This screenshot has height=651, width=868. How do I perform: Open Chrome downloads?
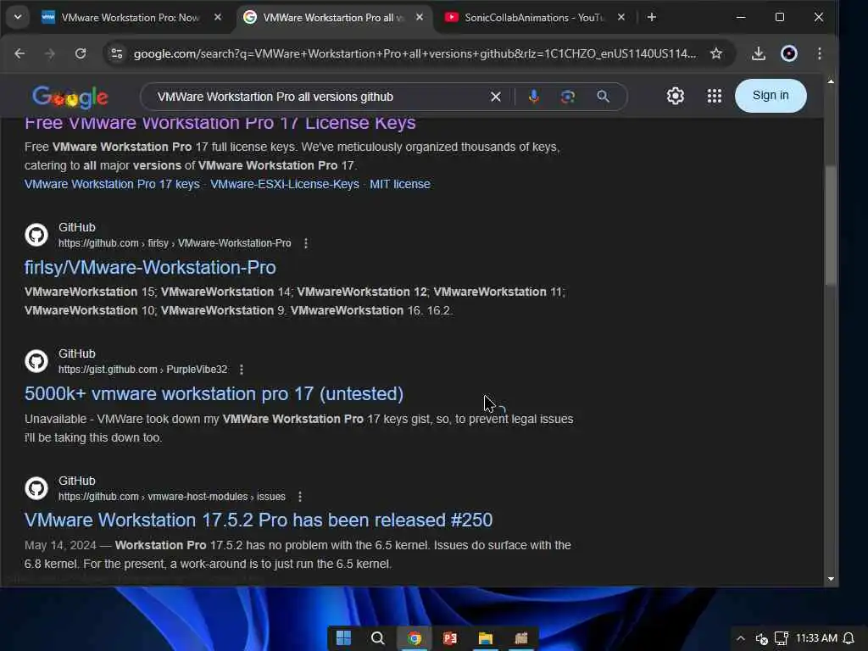click(x=759, y=53)
